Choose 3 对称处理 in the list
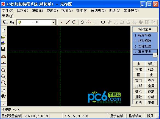The height and width of the screenshot is (119, 160). pos(145,46)
